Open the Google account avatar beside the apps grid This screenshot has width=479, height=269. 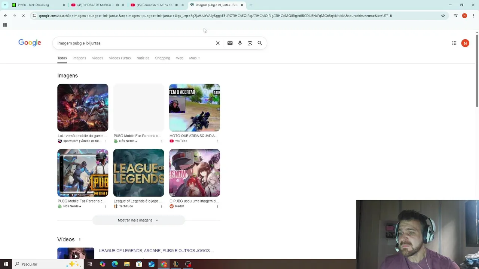click(465, 43)
